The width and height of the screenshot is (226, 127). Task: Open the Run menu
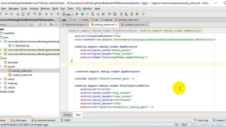pyautogui.click(x=63, y=8)
